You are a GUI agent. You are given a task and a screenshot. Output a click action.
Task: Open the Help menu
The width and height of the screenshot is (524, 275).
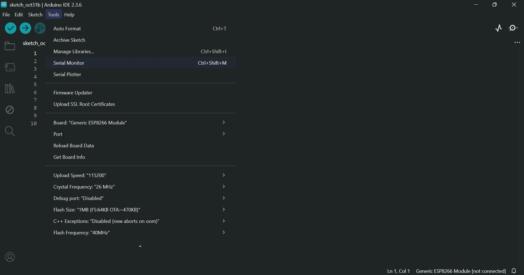tap(69, 14)
